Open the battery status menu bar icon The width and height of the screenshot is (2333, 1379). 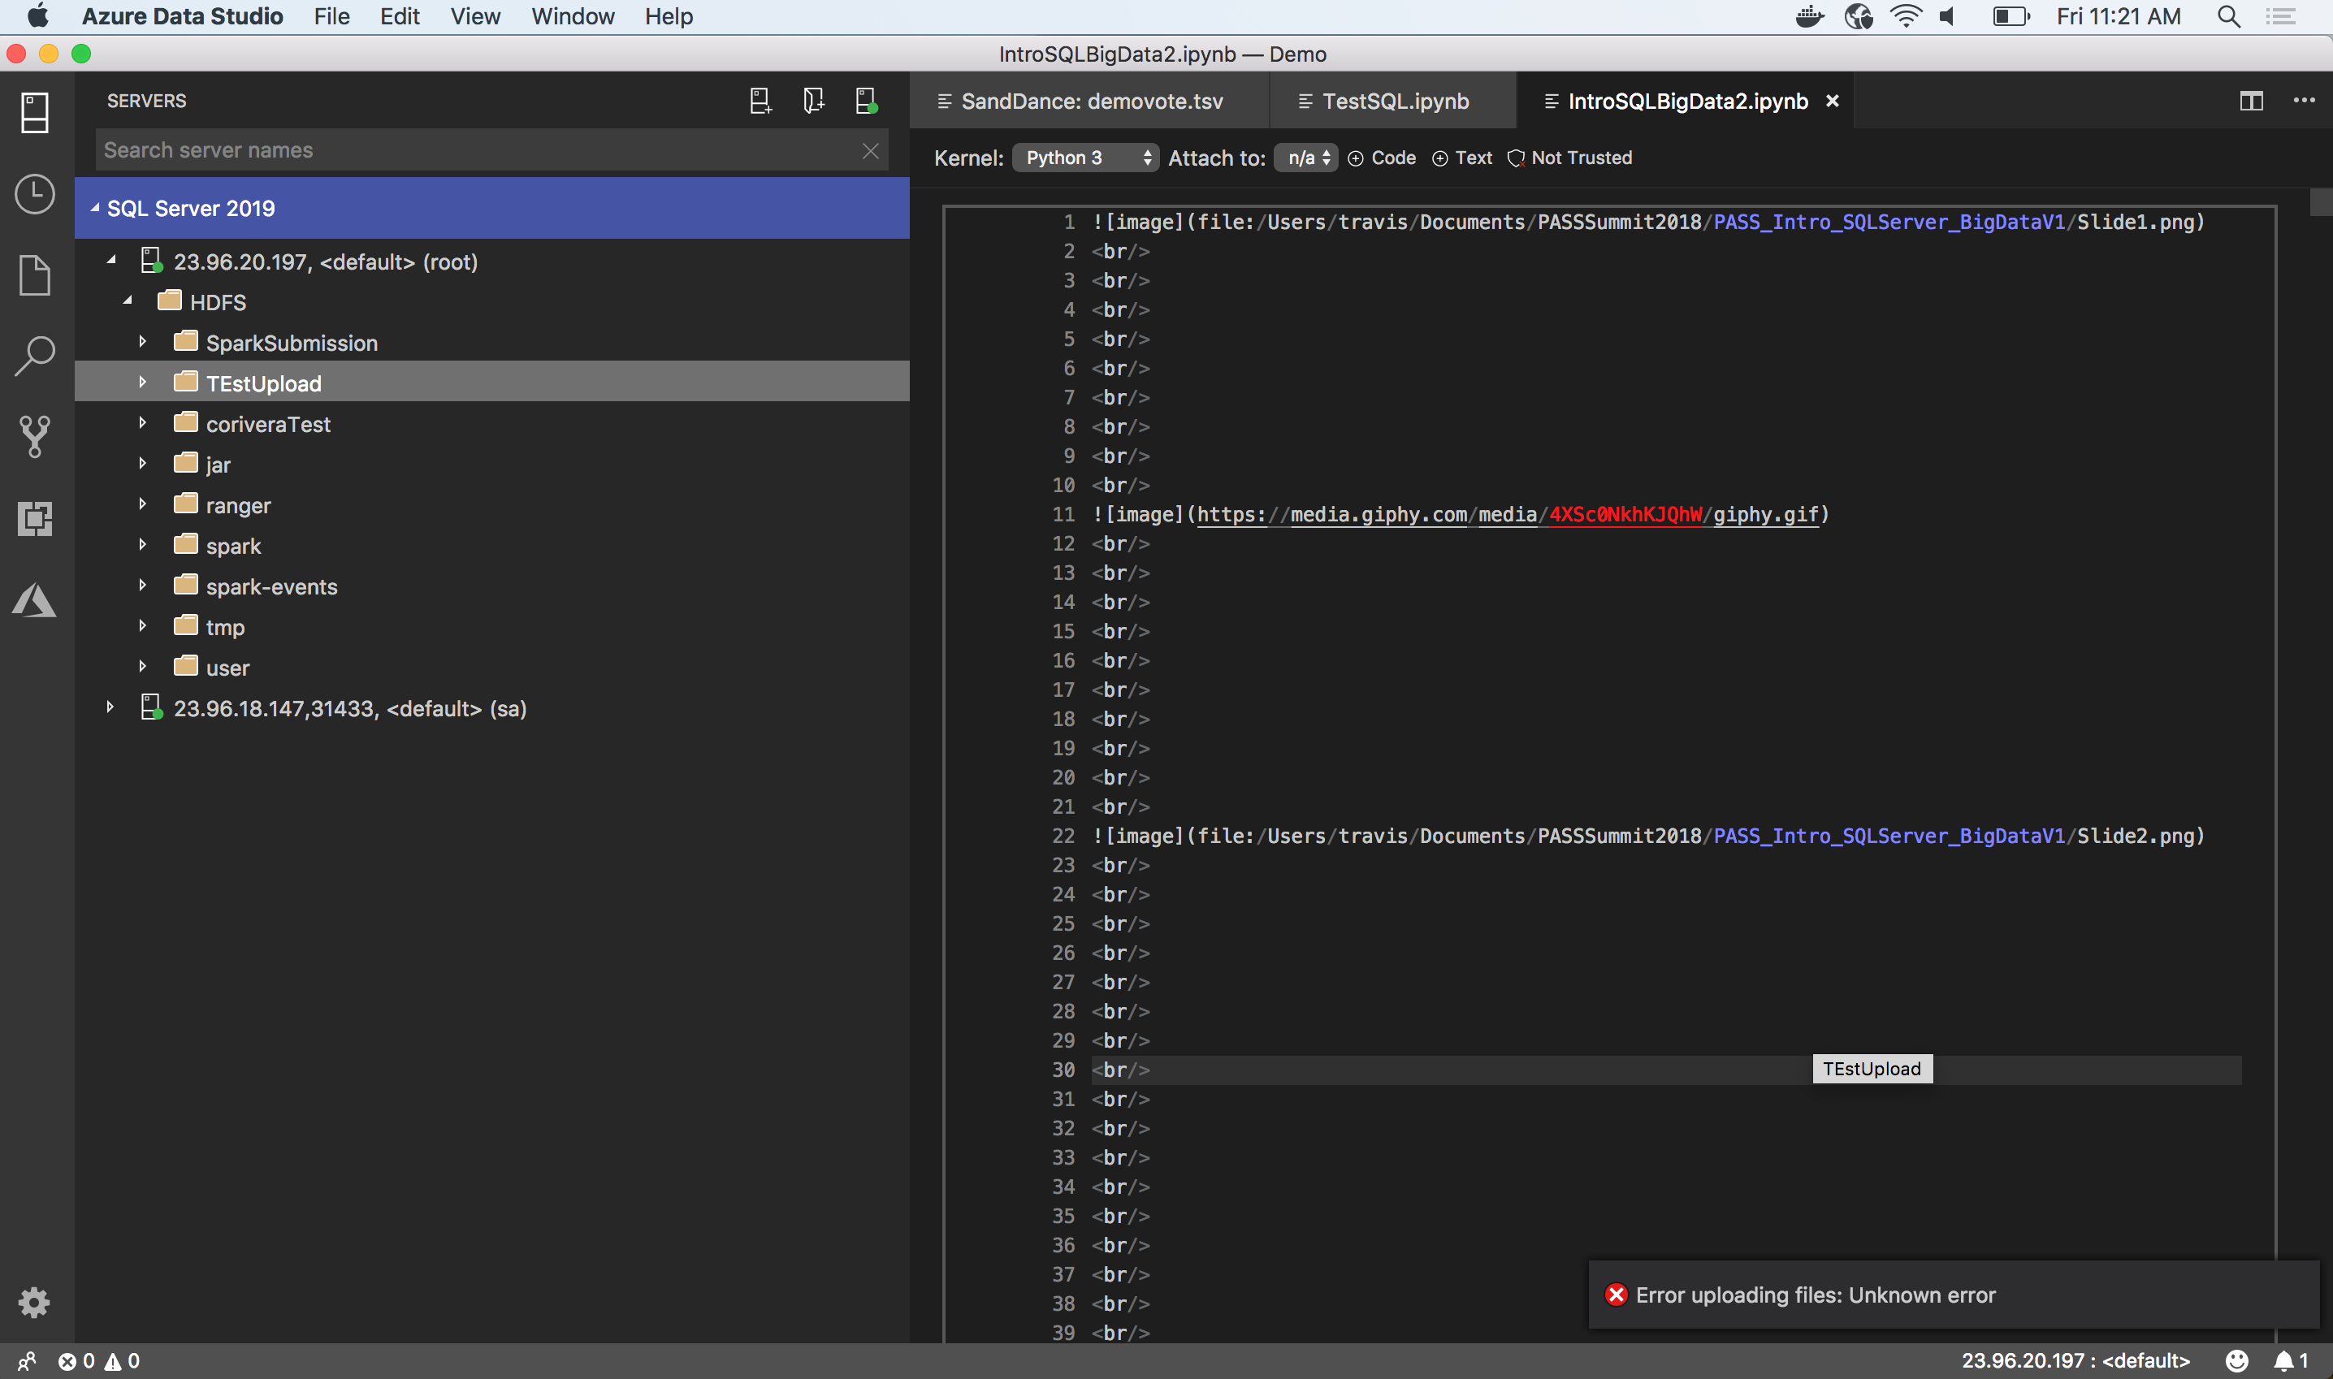2011,17
